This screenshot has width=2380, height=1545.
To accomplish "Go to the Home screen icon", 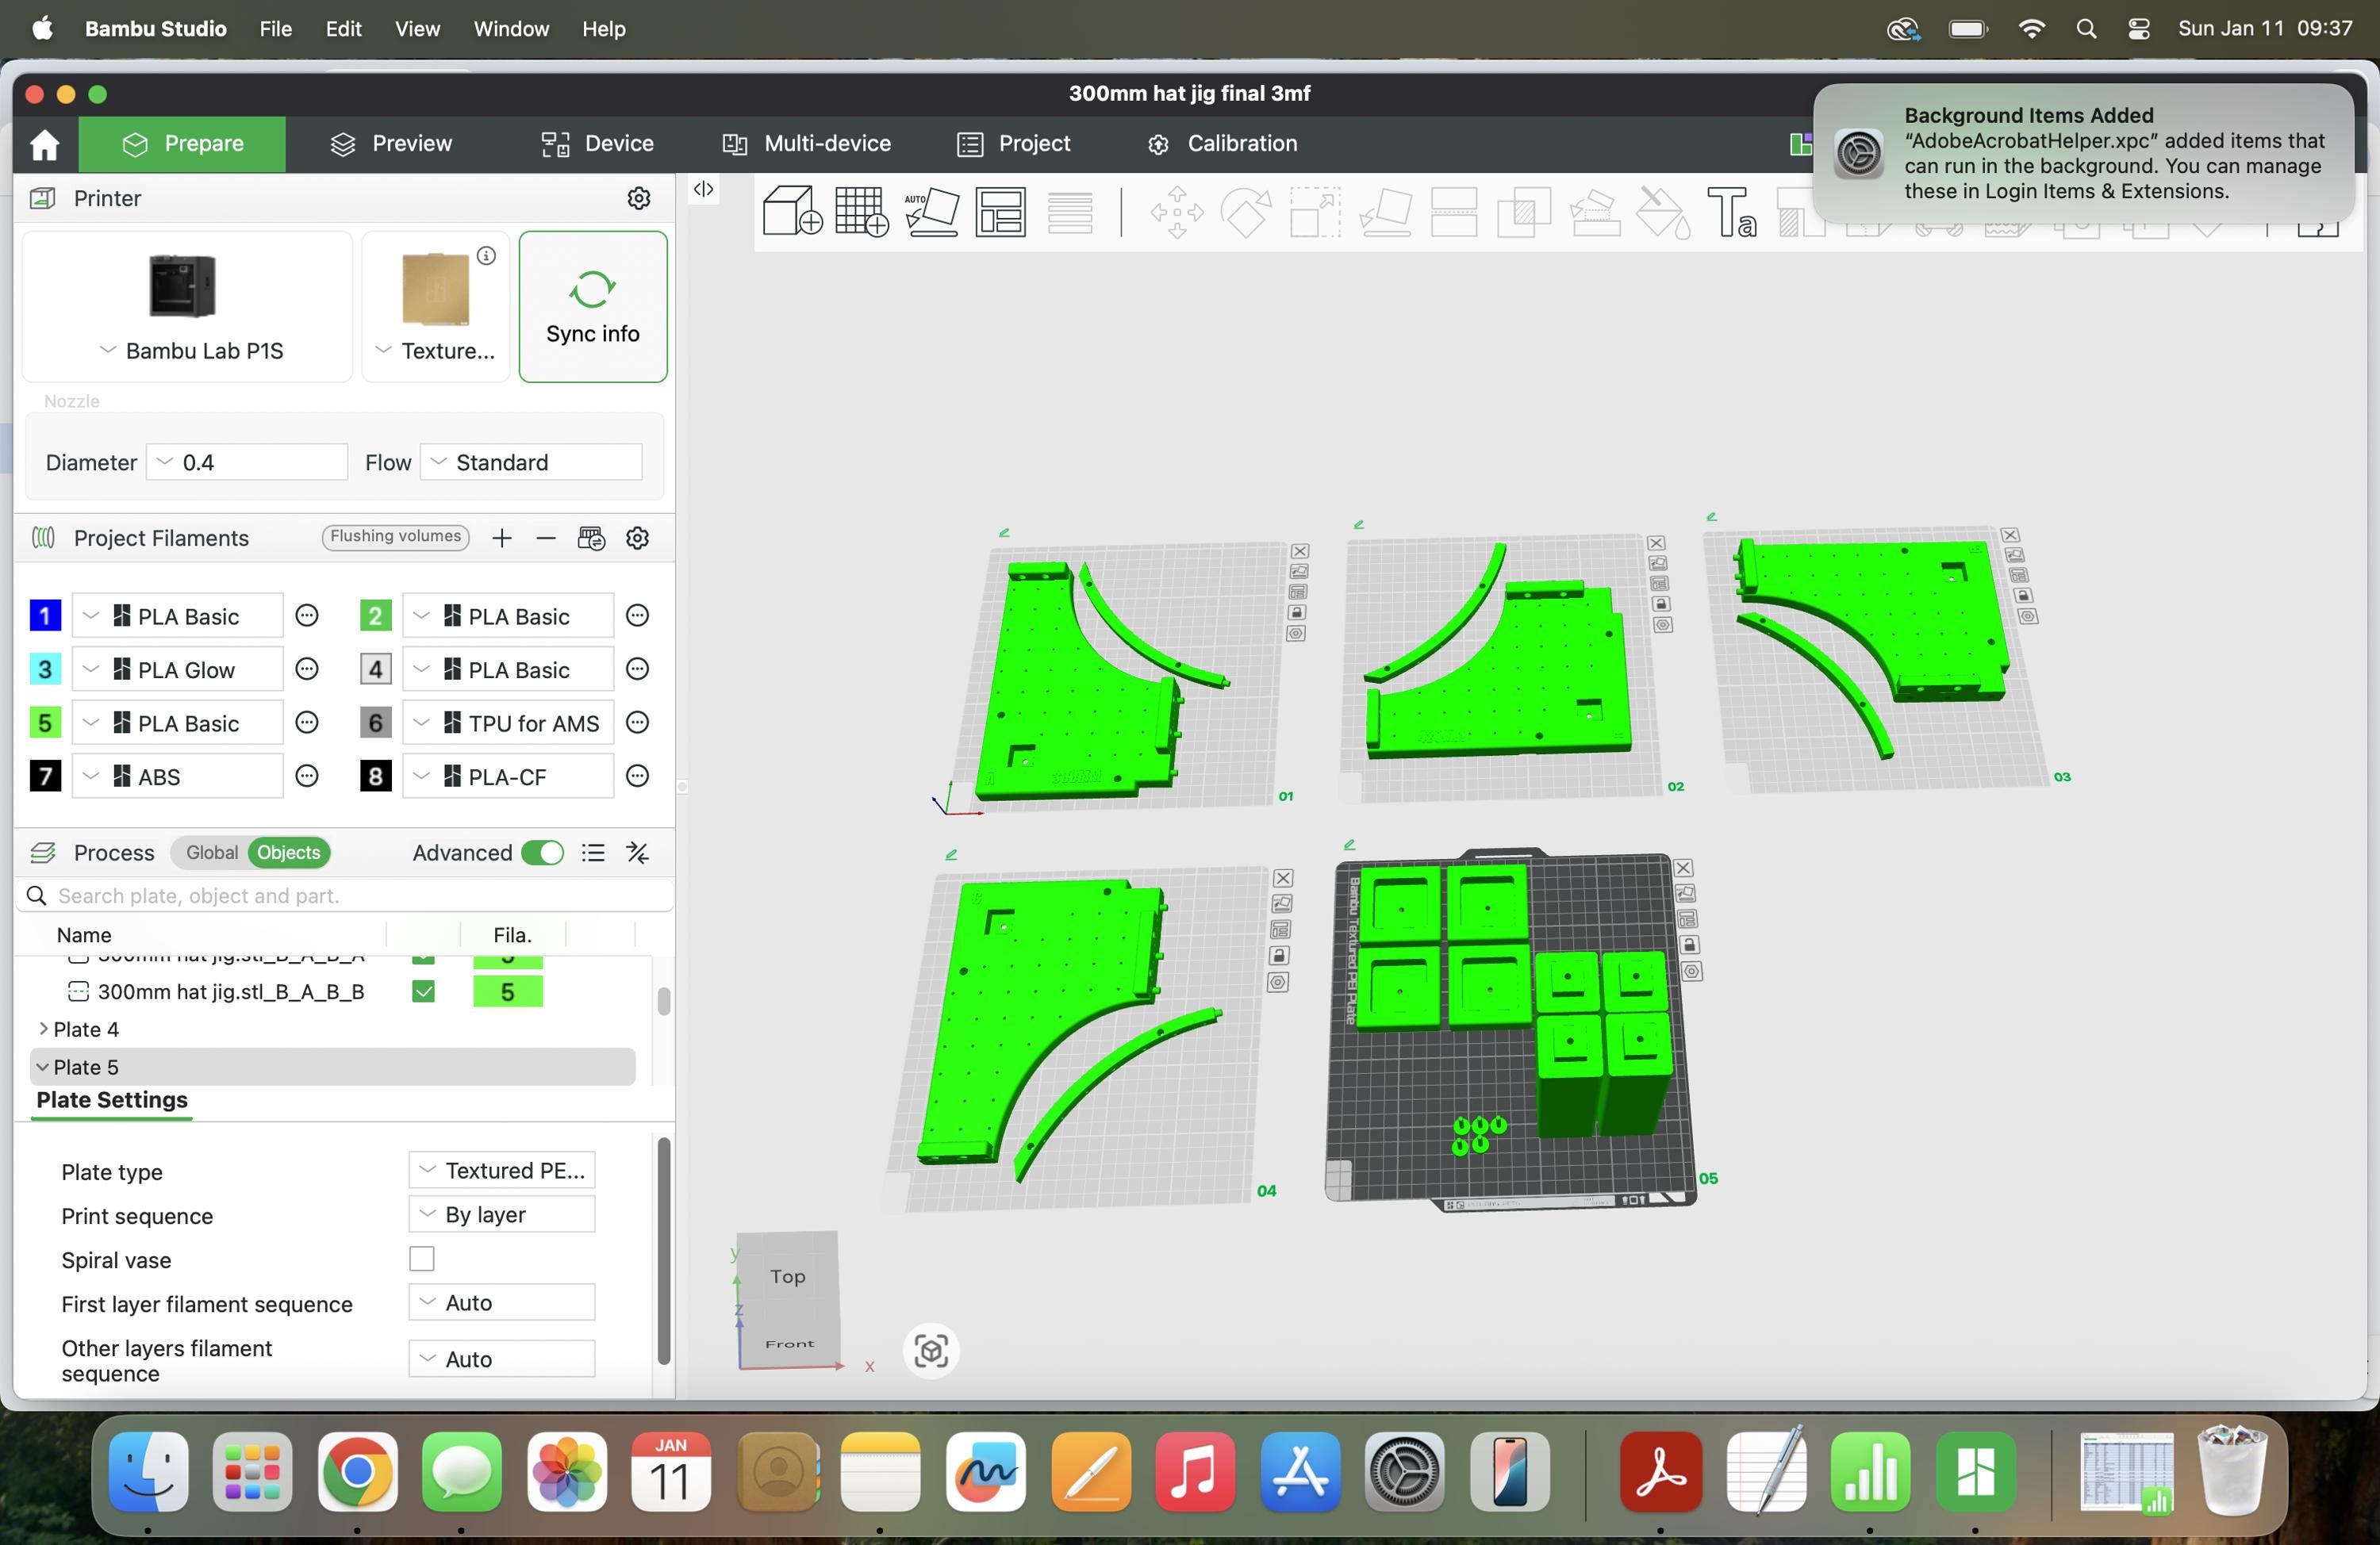I will coord(45,144).
